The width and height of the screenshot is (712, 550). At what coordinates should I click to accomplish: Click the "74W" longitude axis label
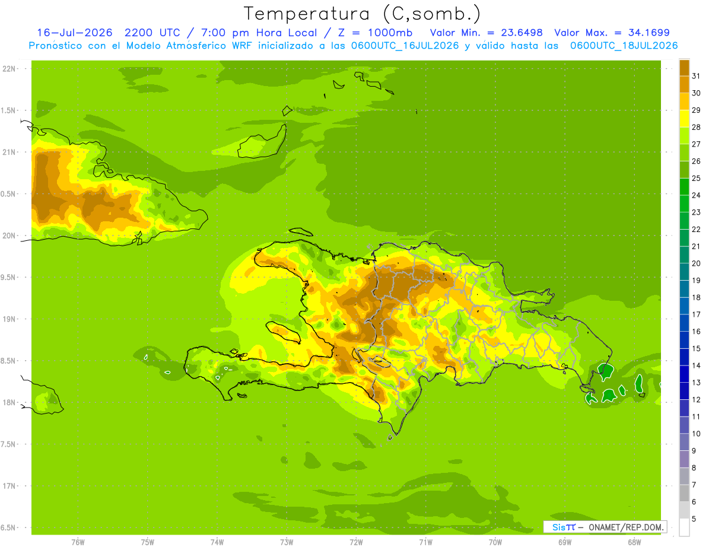(x=217, y=542)
